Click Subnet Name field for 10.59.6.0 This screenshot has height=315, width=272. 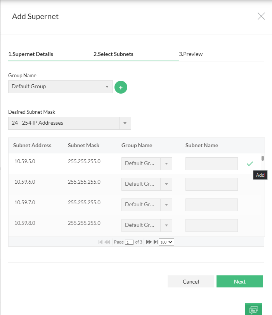211,184
